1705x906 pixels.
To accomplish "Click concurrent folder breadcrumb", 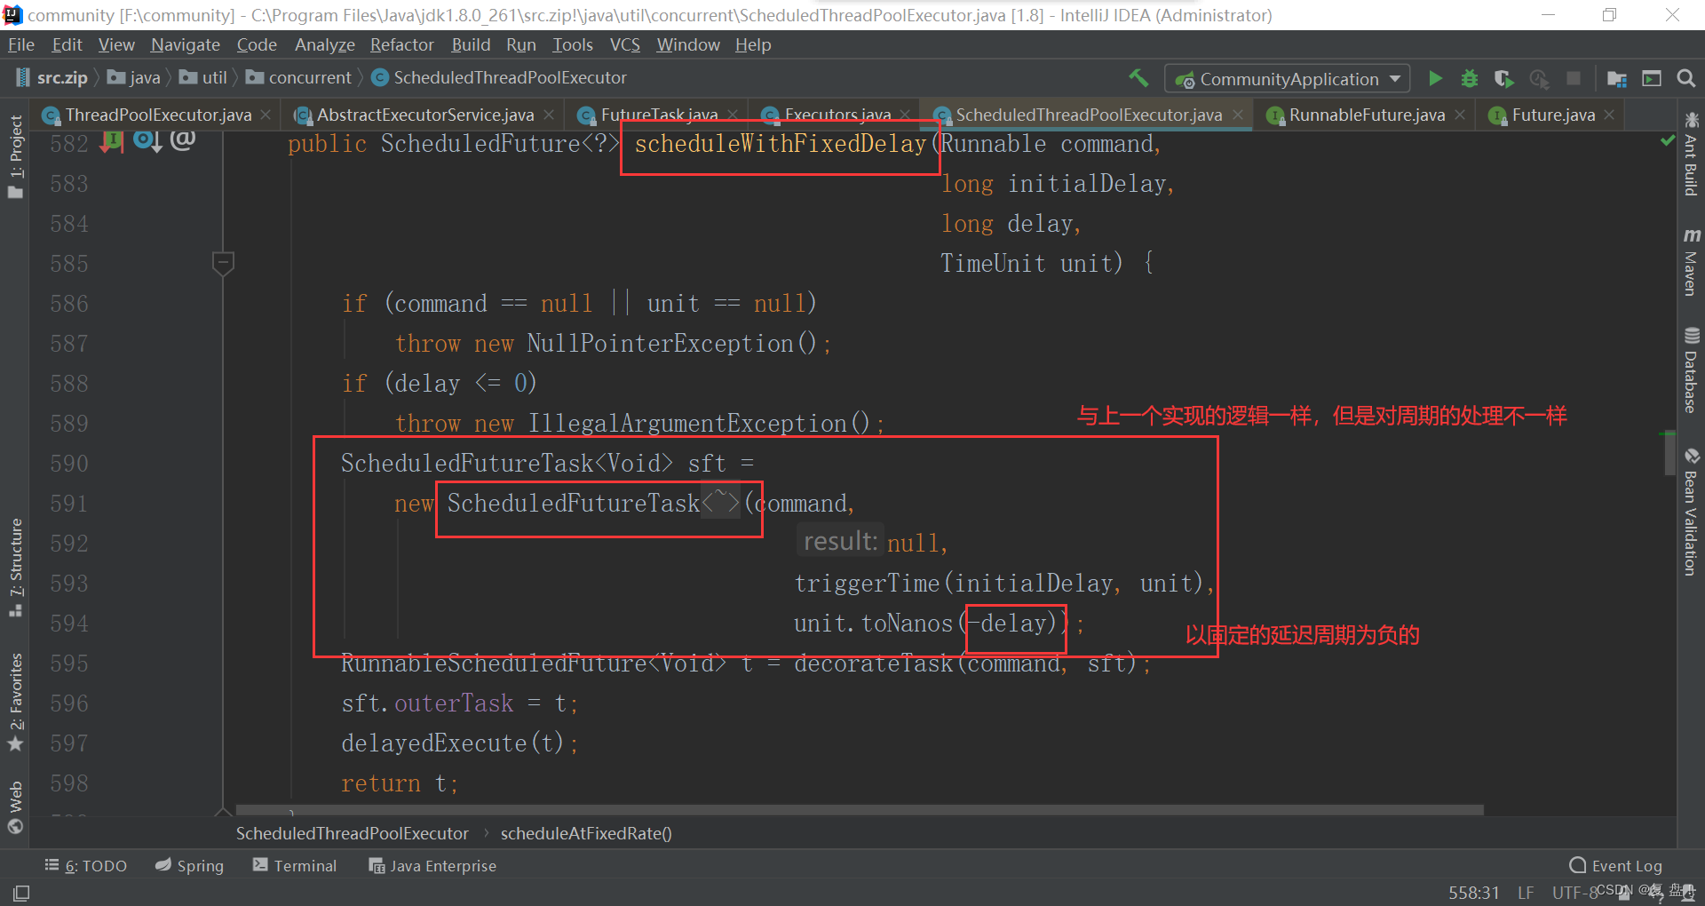I will (299, 77).
